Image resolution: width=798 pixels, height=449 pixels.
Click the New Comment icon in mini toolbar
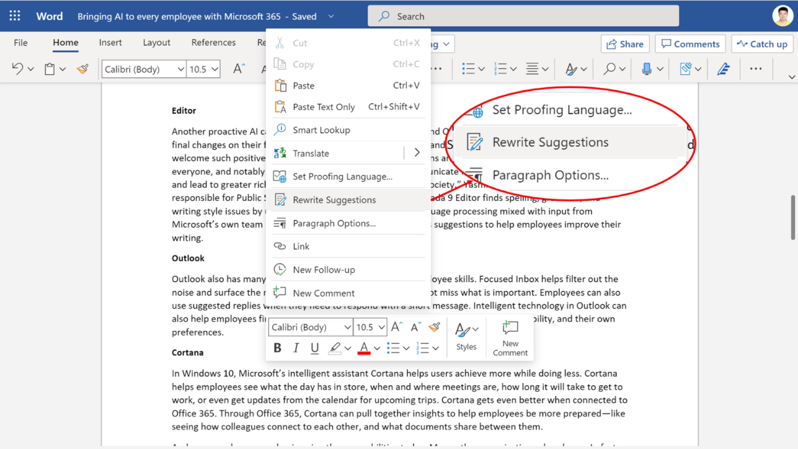pos(508,337)
